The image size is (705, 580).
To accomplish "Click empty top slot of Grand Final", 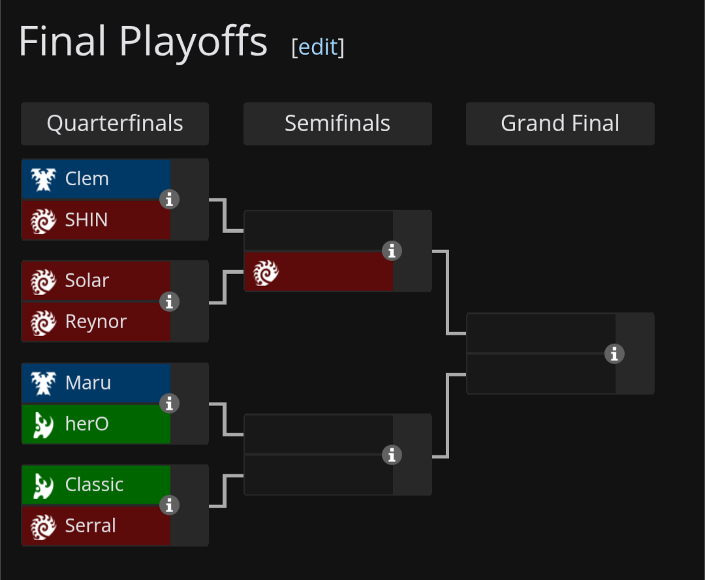I will (x=541, y=333).
